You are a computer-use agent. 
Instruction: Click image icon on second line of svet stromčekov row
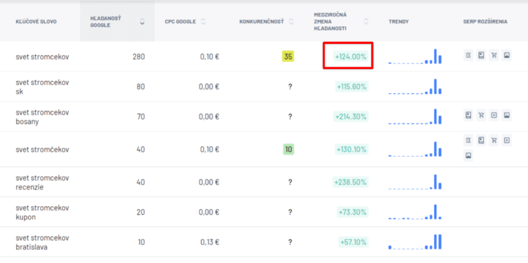[468, 156]
